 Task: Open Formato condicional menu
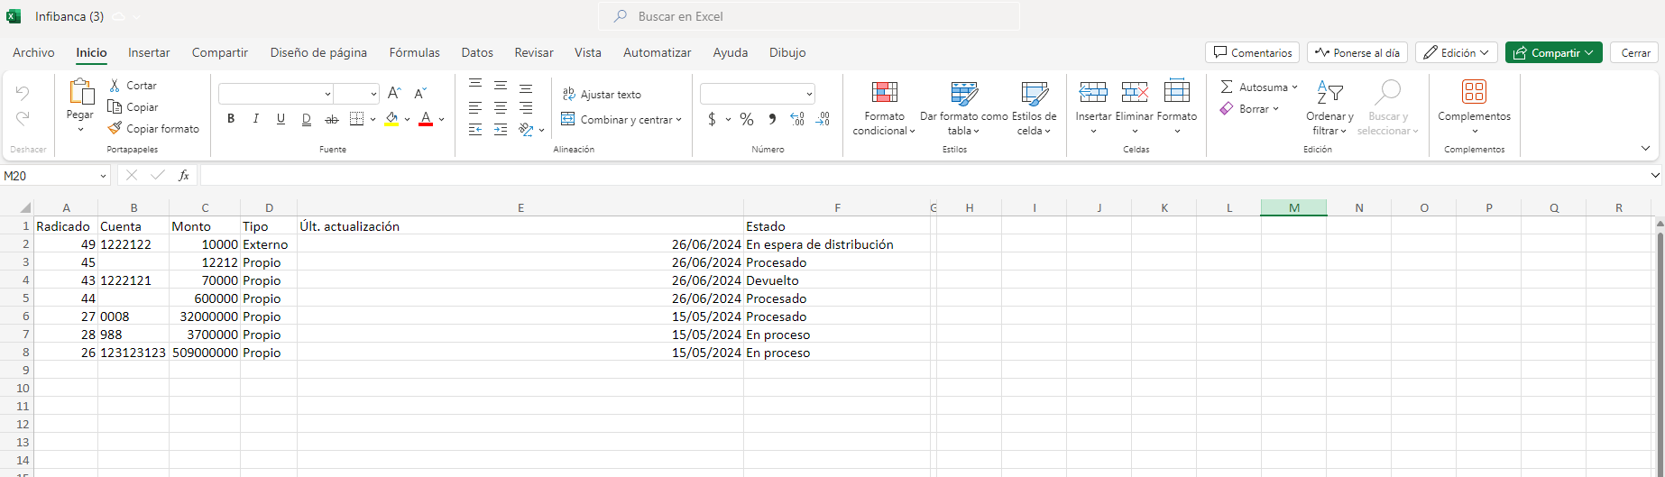pos(884,107)
